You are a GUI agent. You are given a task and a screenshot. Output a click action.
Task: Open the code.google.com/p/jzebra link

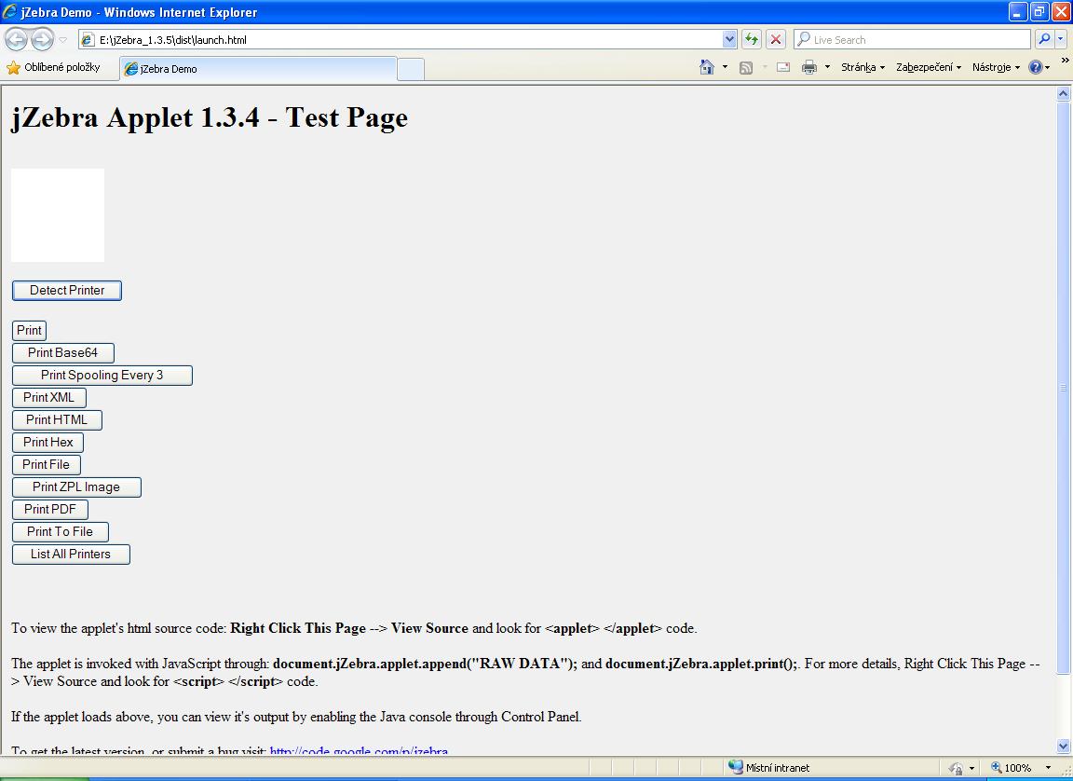tap(359, 751)
